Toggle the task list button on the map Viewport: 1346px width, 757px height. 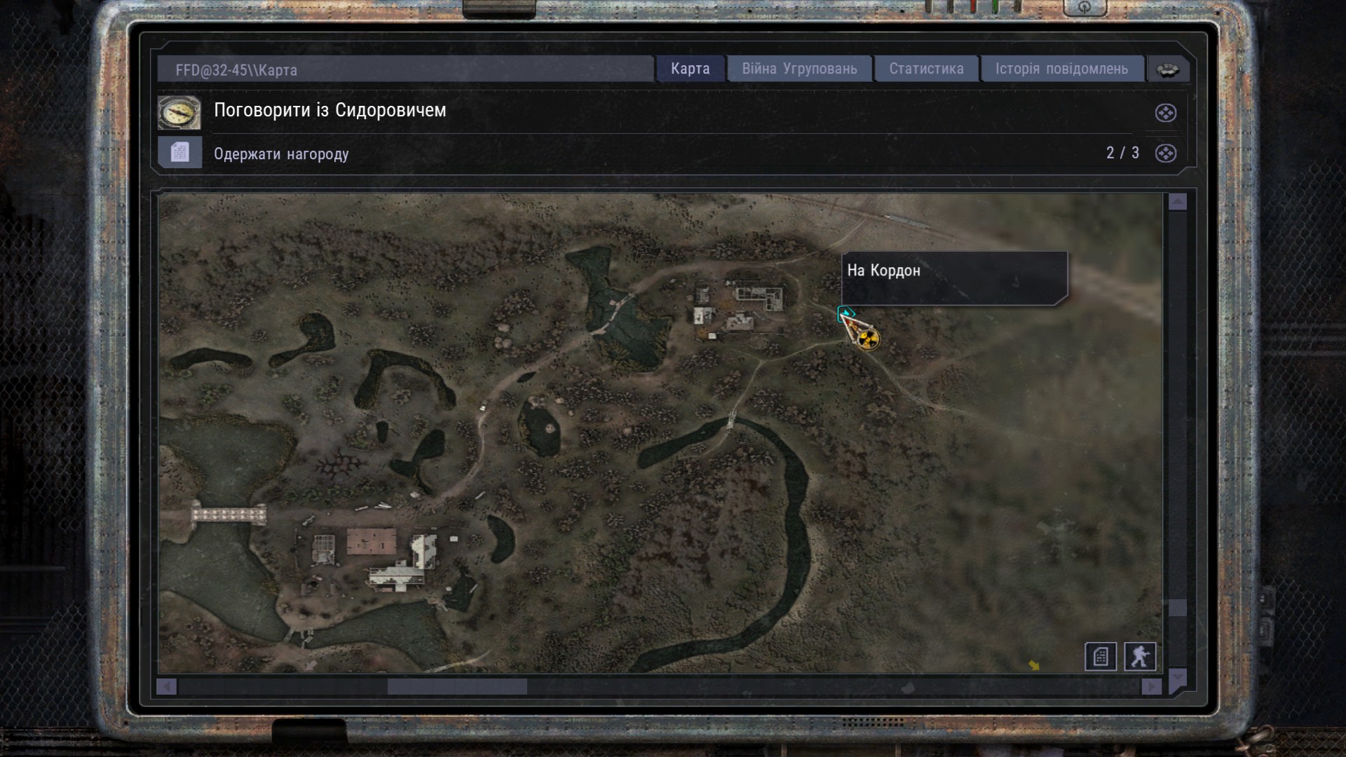tap(1100, 657)
